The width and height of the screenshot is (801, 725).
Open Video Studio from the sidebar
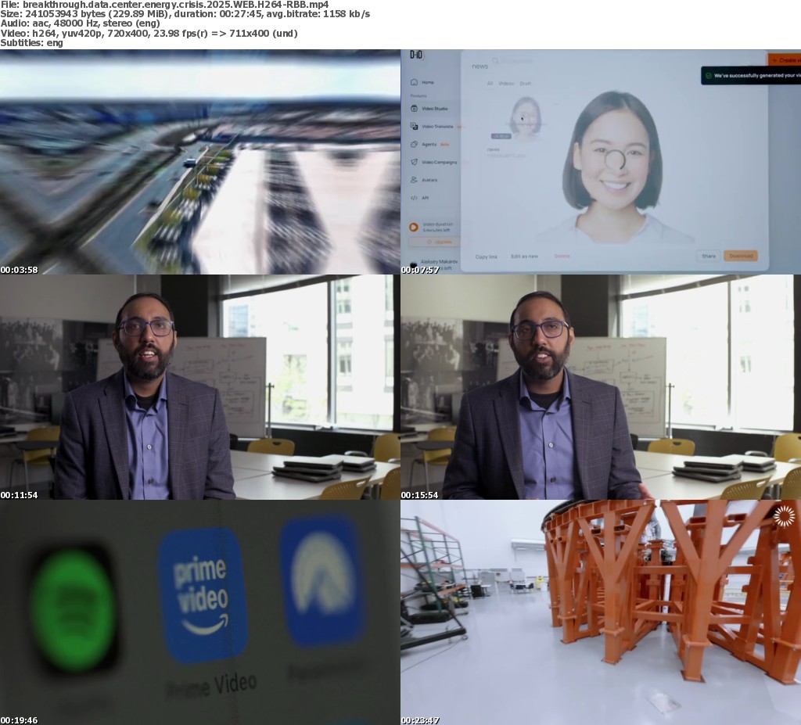point(413,108)
